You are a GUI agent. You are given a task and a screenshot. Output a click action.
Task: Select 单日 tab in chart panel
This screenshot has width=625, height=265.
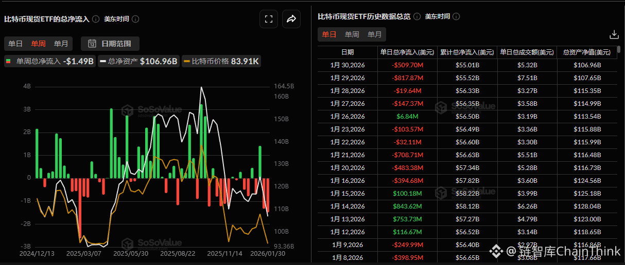click(x=15, y=44)
